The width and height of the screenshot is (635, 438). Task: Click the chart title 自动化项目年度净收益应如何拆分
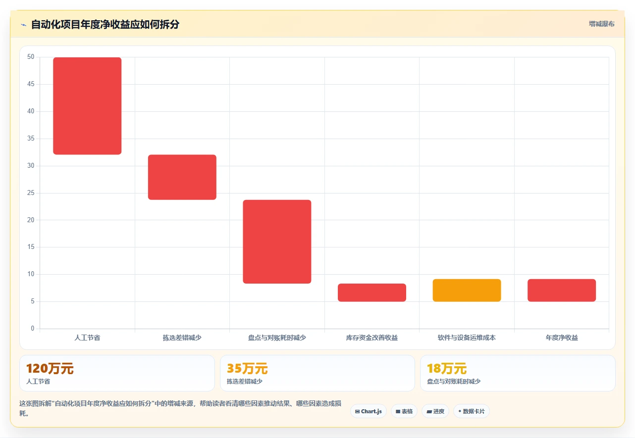click(x=105, y=25)
